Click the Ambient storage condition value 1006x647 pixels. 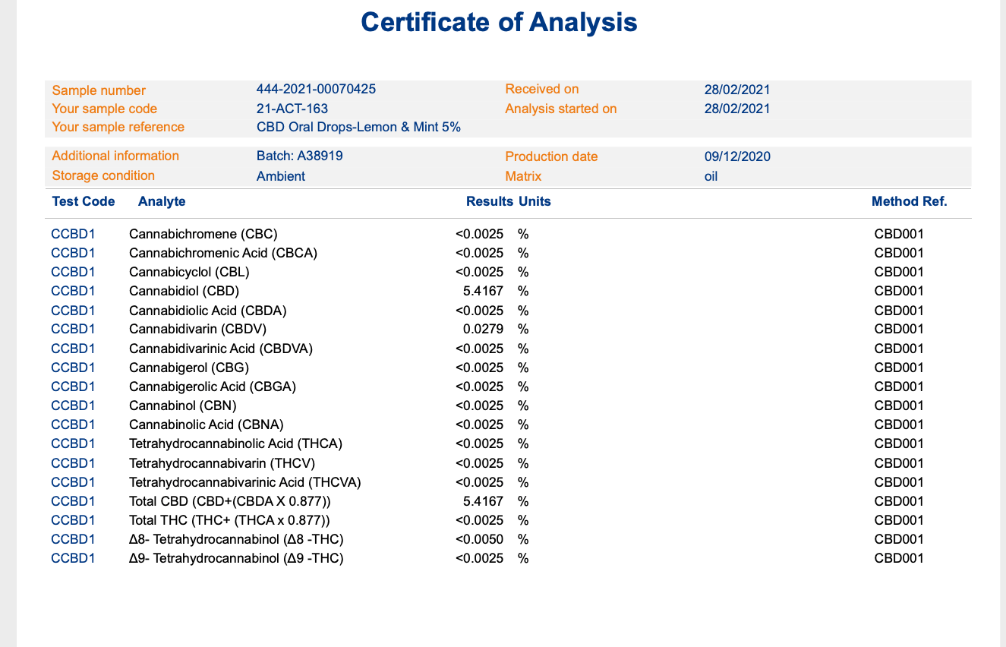(x=281, y=176)
